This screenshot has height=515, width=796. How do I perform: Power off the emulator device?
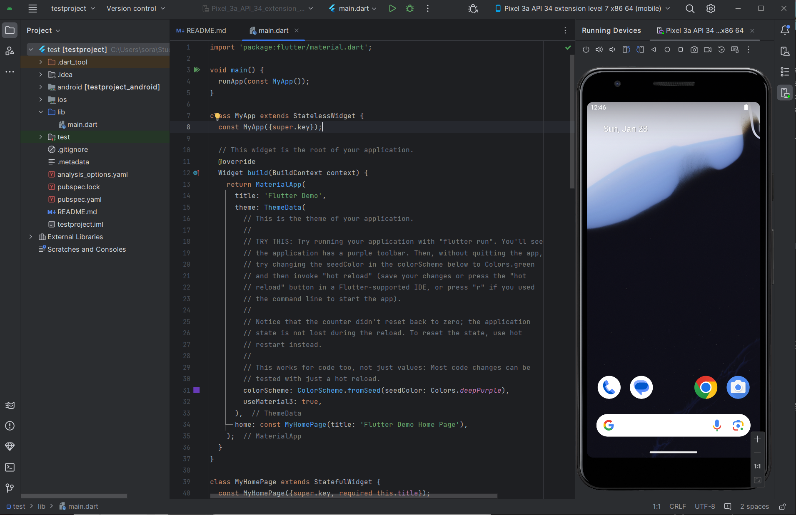tap(586, 50)
